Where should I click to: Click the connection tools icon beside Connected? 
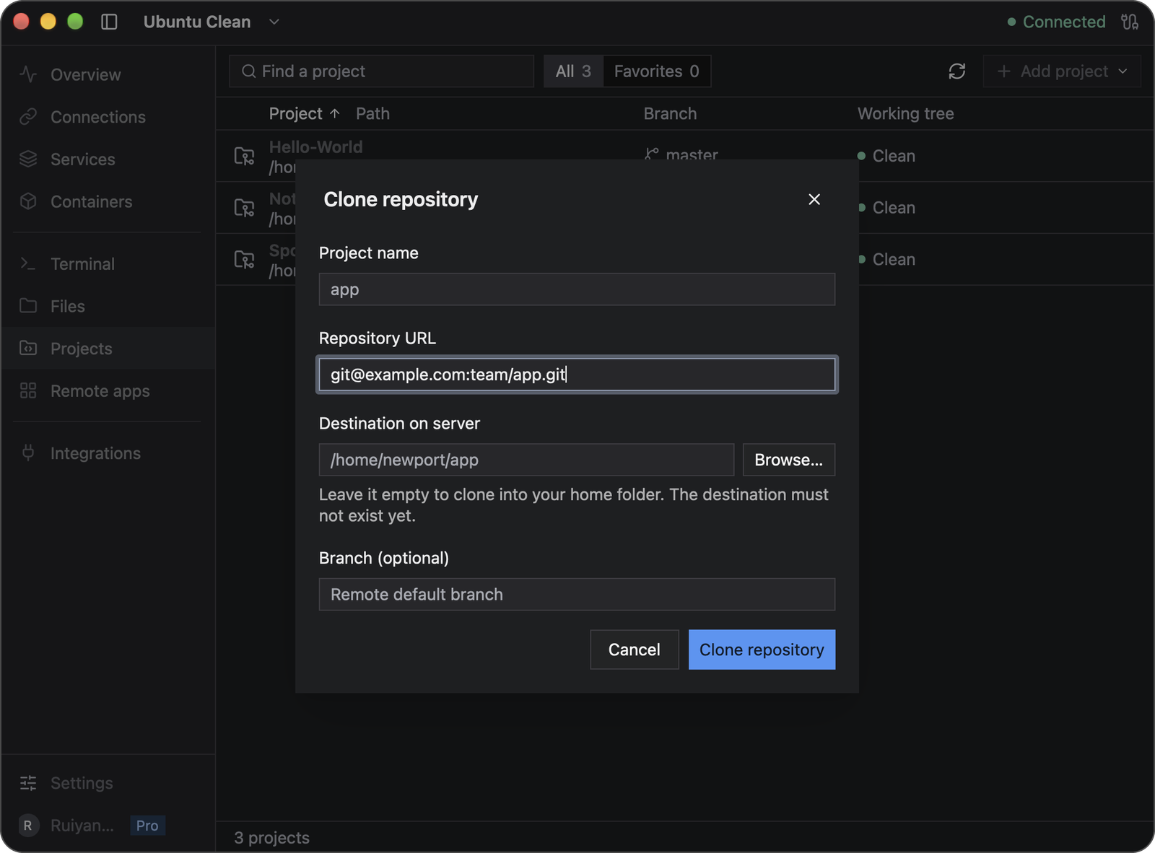tap(1130, 22)
